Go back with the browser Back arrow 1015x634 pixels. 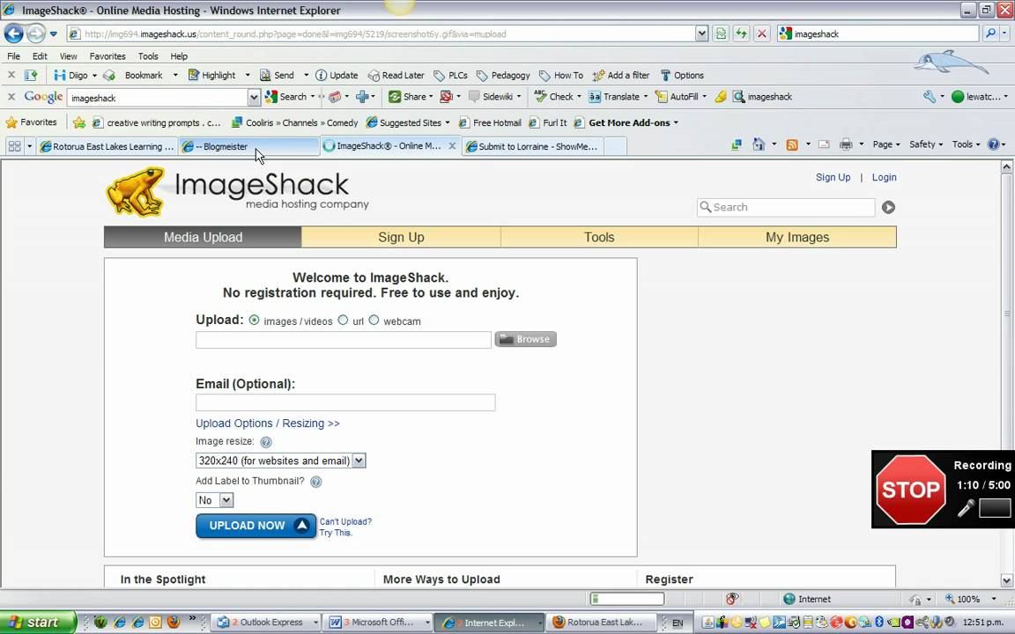pos(13,33)
